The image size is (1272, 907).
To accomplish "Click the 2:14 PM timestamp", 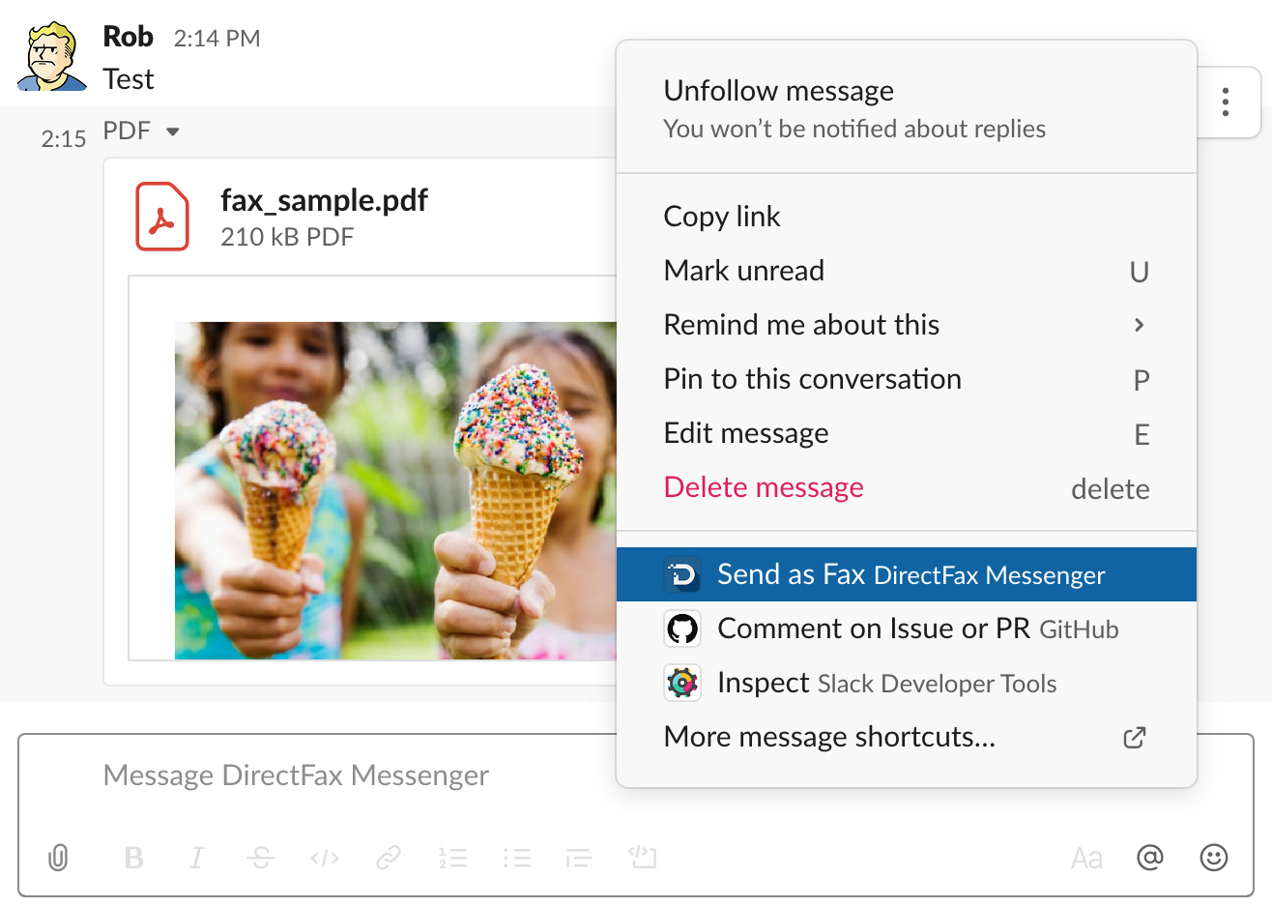I will click(217, 39).
